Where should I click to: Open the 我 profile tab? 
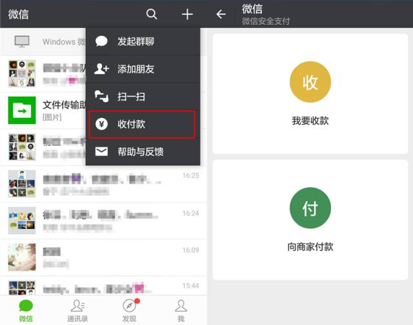[181, 310]
